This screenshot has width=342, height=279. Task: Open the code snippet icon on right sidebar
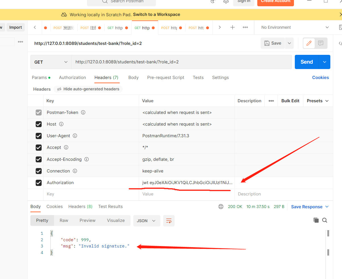click(340, 43)
